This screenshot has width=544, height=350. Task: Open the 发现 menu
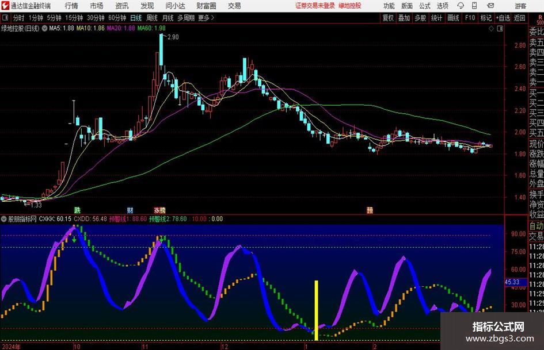pos(147,6)
